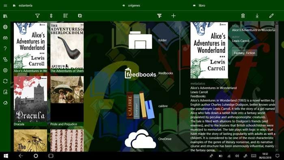Image resolution: width=284 pixels, height=160 pixels.
Task: Click the add source plus icon
Action: (173, 16)
